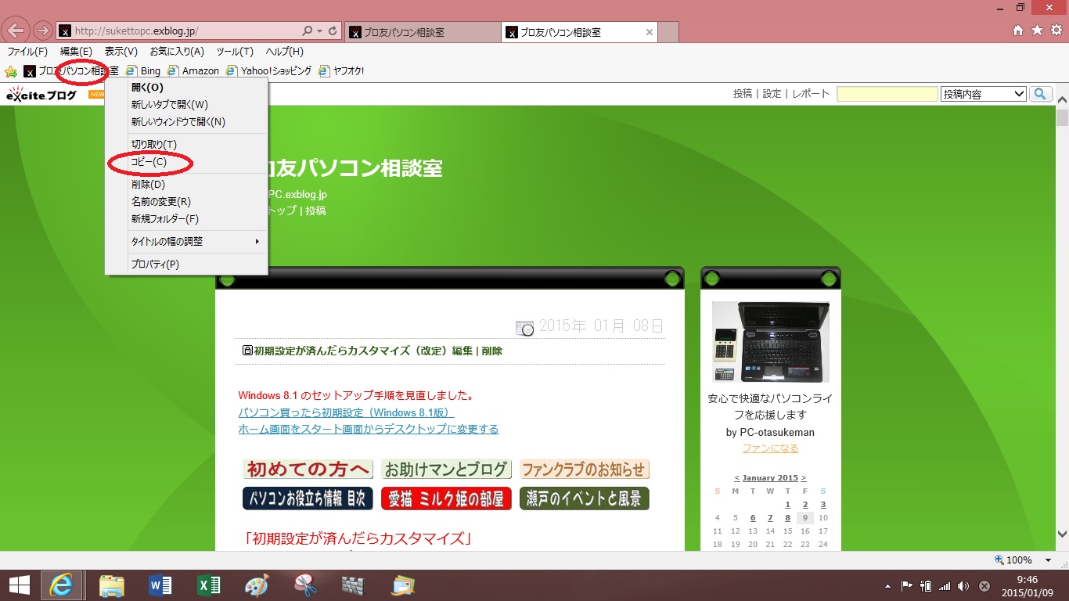Click the volume speaker tray icon
The image size is (1069, 601).
pyautogui.click(x=963, y=585)
